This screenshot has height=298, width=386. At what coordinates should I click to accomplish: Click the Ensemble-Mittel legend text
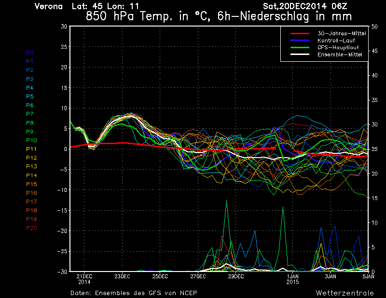pos(340,54)
